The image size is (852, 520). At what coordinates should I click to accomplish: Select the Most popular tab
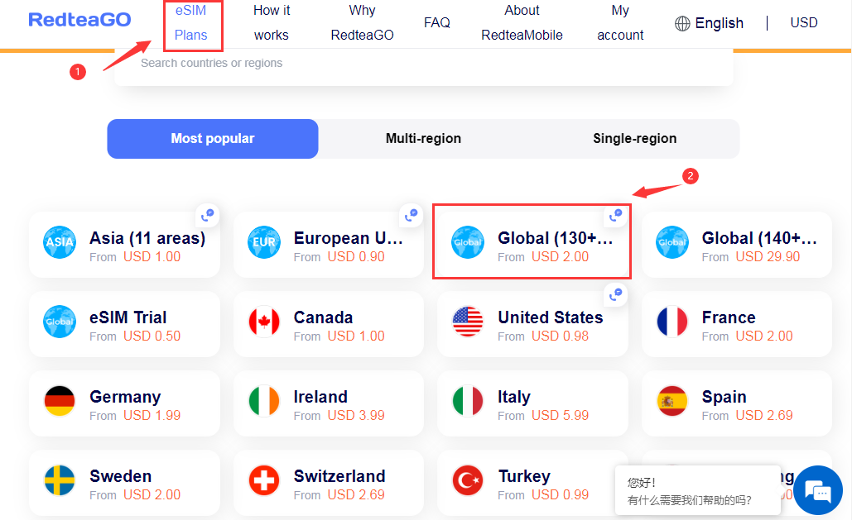click(x=213, y=139)
